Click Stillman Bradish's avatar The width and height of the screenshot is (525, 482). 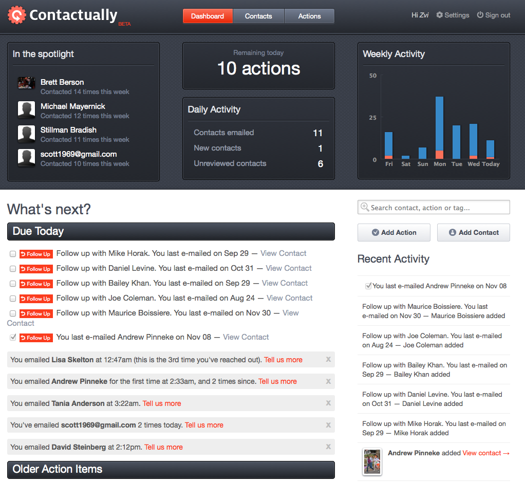pyautogui.click(x=26, y=134)
